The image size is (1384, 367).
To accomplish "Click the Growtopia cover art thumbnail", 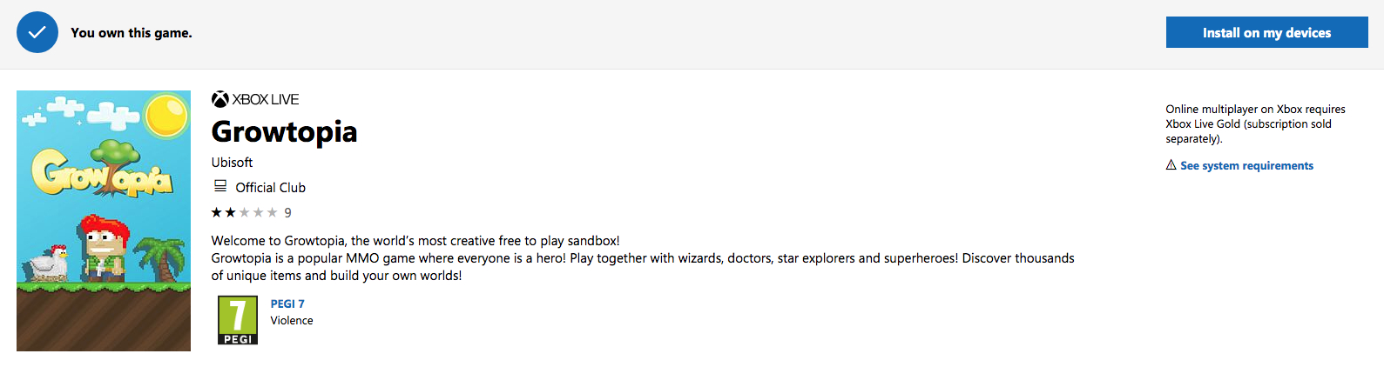I will [104, 221].
